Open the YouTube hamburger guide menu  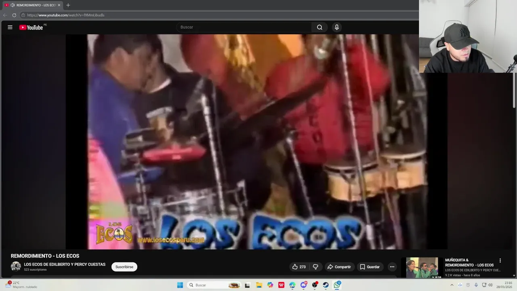(10, 27)
